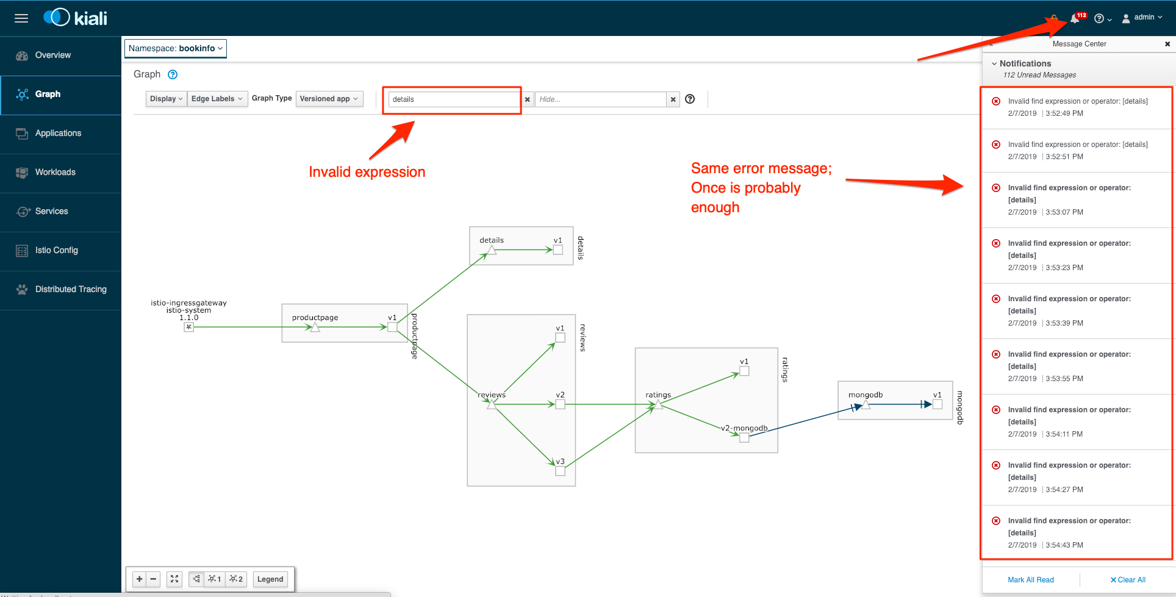The height and width of the screenshot is (597, 1176).
Task: Open the unread notification from 3:53:39 PM
Action: coord(1077,311)
